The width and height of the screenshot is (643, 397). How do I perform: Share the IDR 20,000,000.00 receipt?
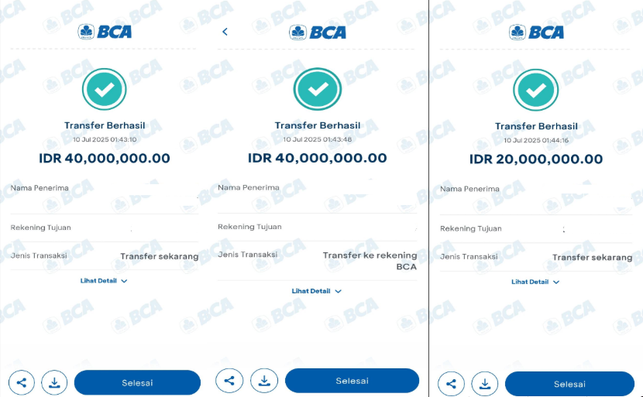[x=451, y=384]
